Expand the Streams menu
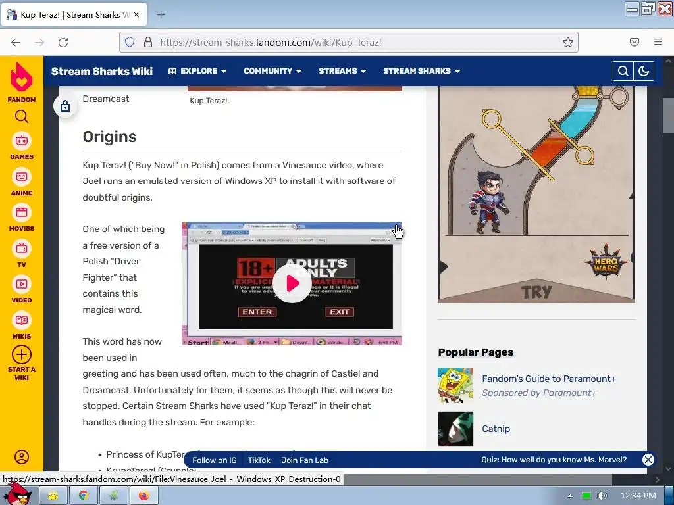This screenshot has width=674, height=505. (342, 71)
